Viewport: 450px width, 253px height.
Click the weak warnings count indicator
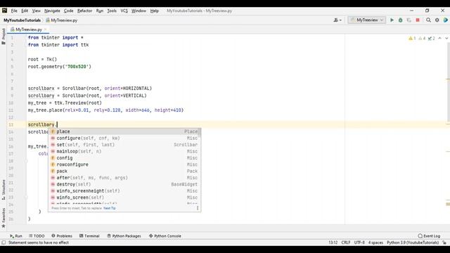(422, 38)
